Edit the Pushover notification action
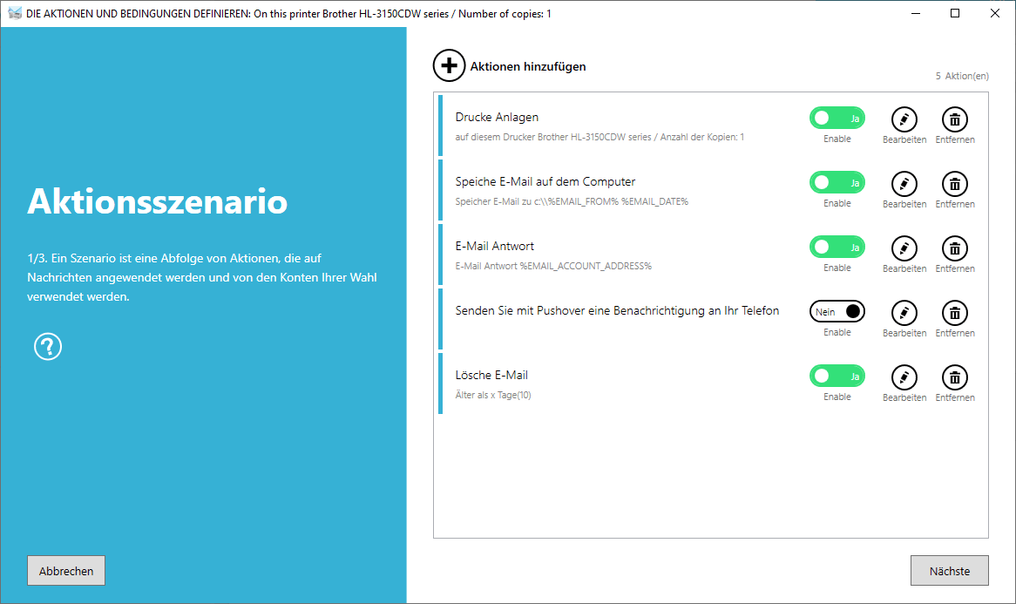Viewport: 1016px width, 604px height. [904, 313]
